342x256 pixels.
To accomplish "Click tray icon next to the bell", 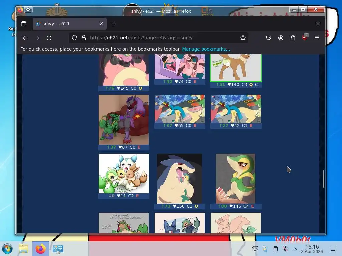I will coord(265,248).
